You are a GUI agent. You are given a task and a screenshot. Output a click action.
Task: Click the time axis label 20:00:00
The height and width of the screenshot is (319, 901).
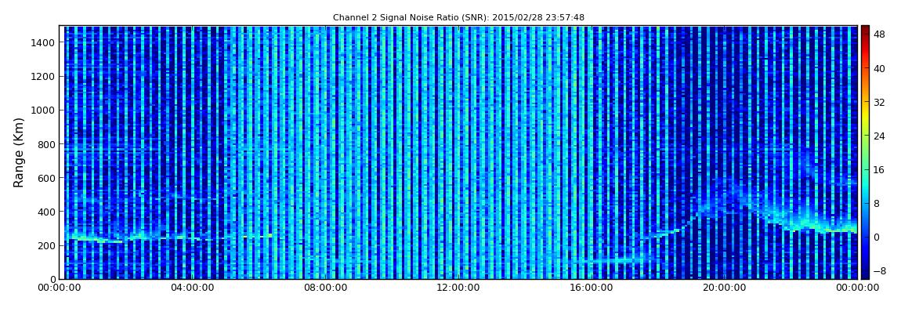(726, 288)
